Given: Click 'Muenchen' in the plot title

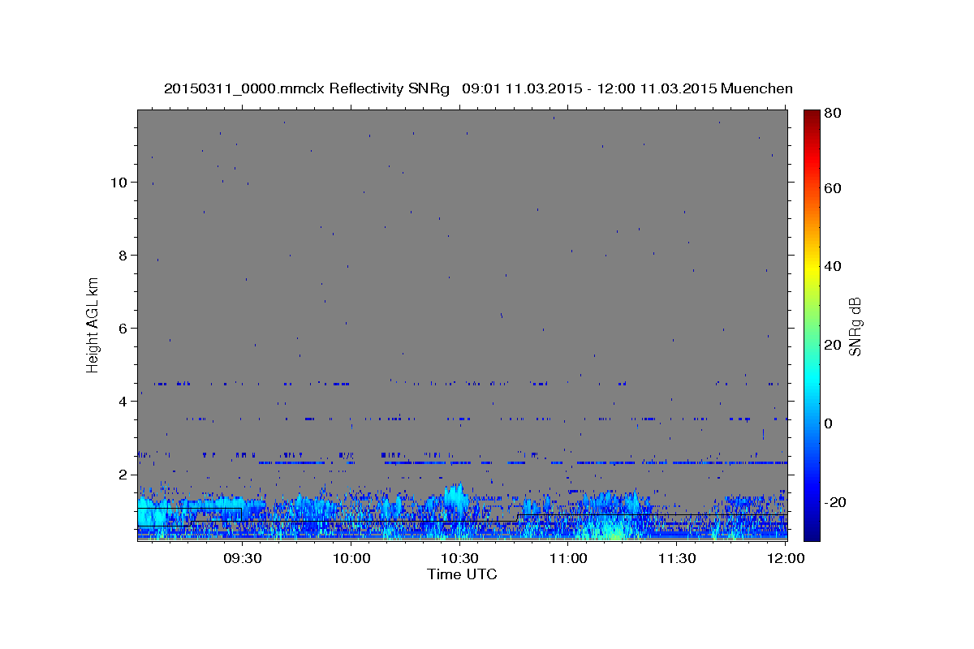Looking at the screenshot, I should tap(756, 88).
